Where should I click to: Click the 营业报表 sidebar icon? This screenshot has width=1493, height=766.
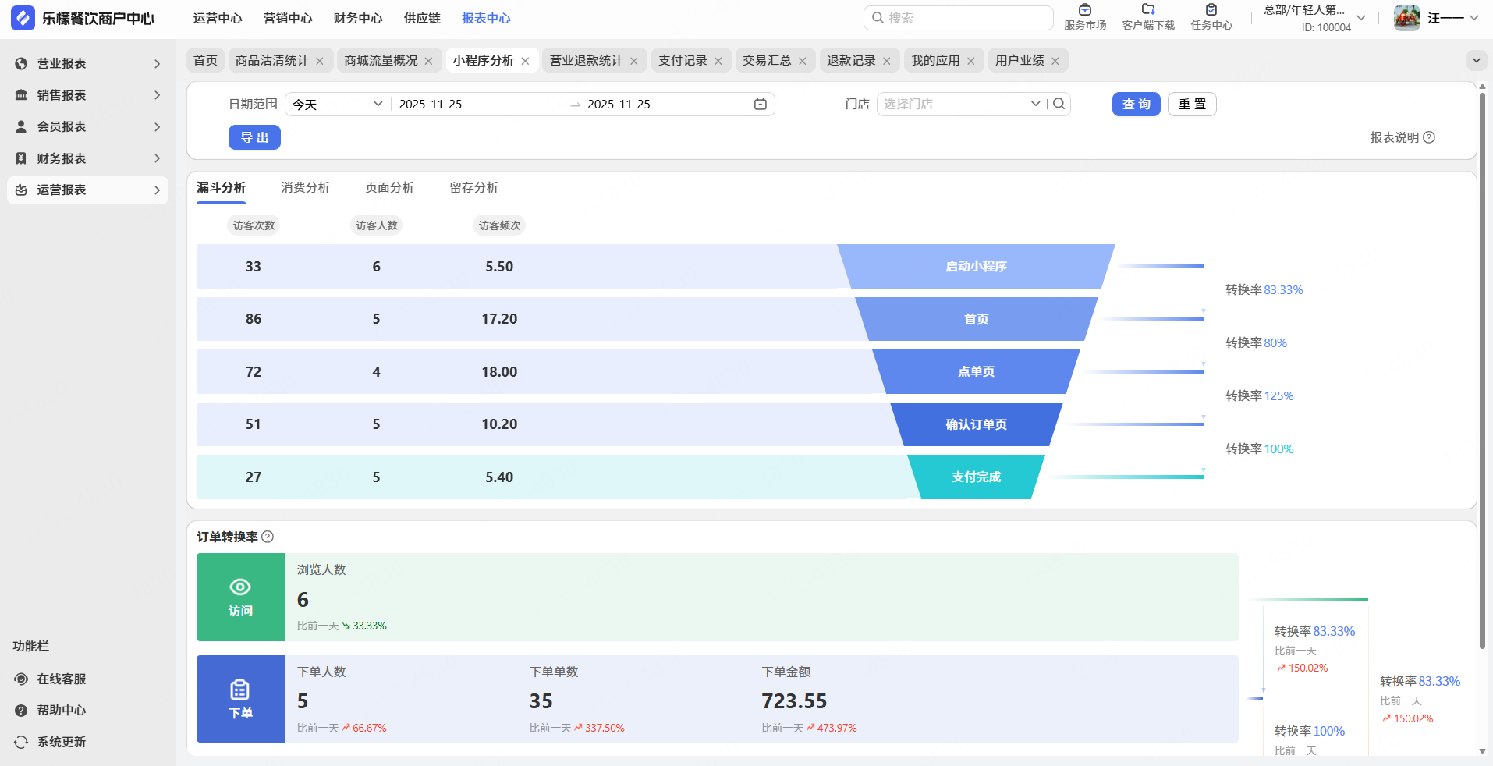coord(21,64)
